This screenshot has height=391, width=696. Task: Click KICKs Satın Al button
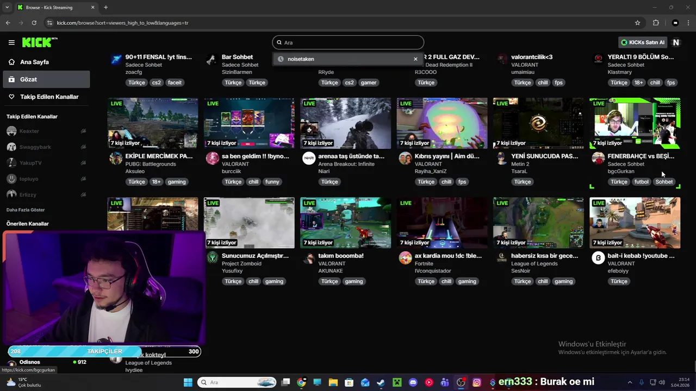coord(643,42)
